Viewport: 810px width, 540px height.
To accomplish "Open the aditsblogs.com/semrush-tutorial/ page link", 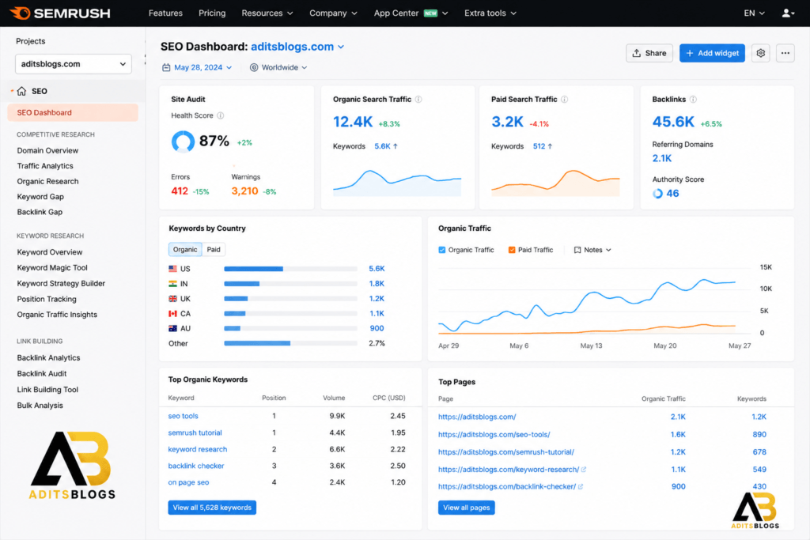I will click(x=506, y=451).
